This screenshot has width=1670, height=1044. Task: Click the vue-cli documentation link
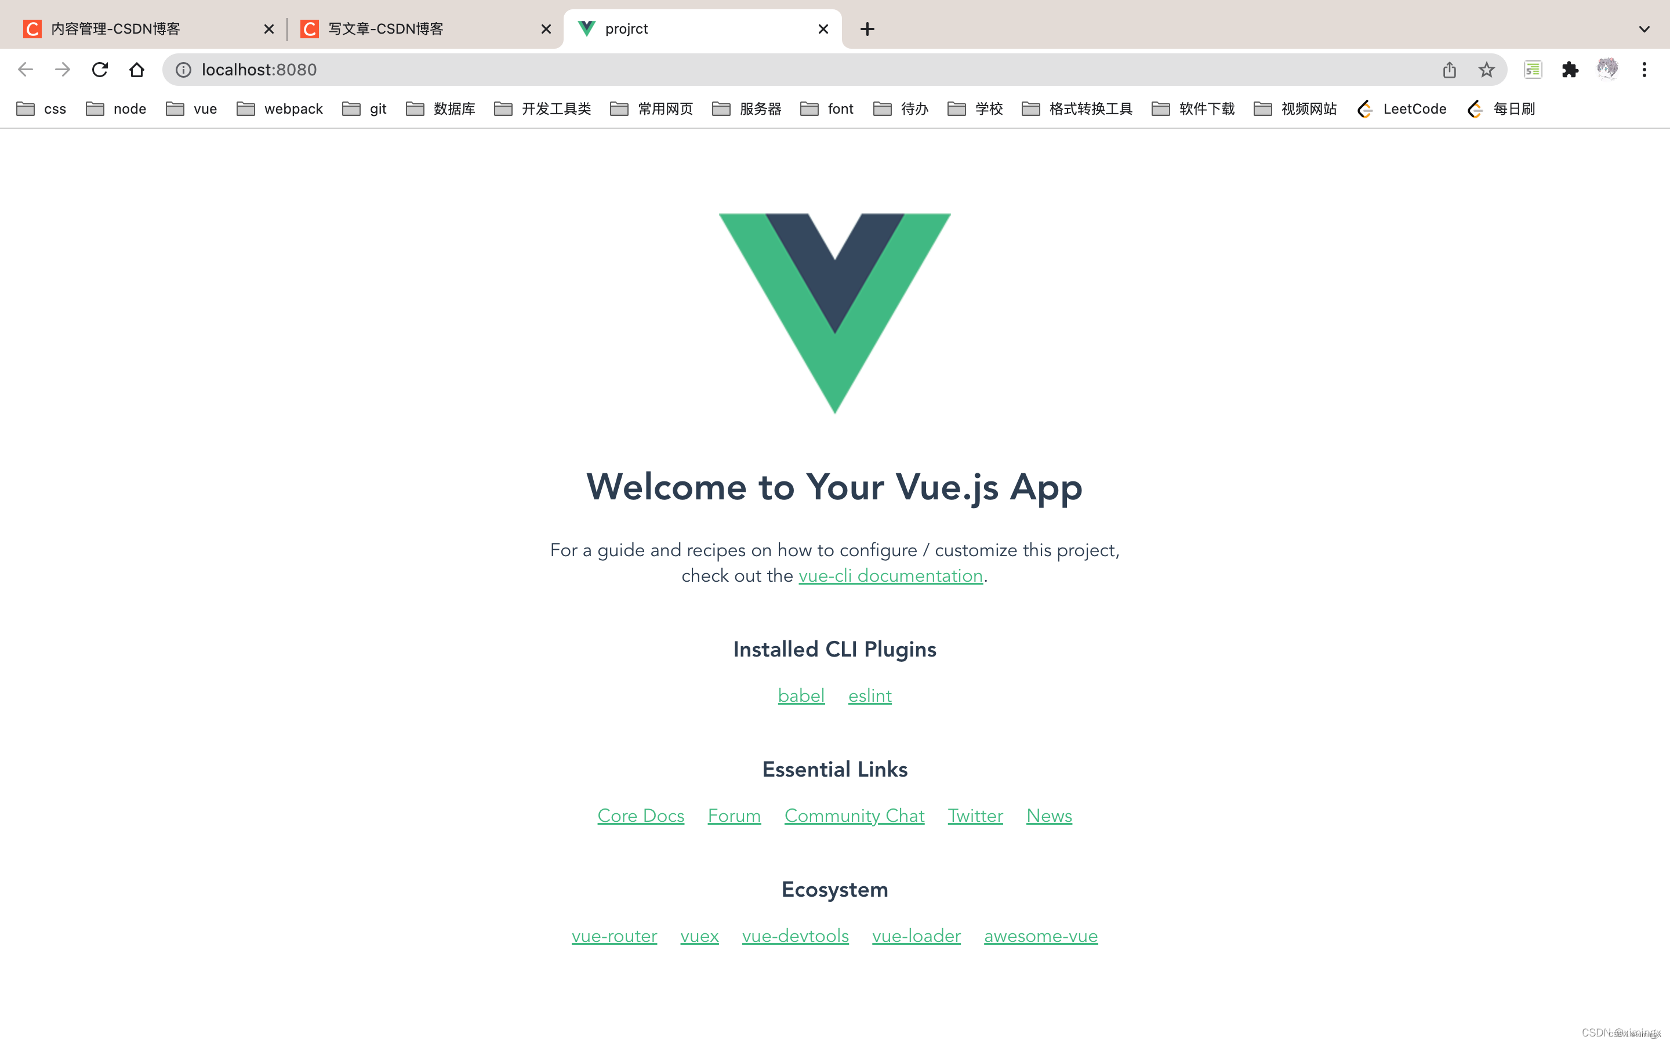(x=890, y=576)
